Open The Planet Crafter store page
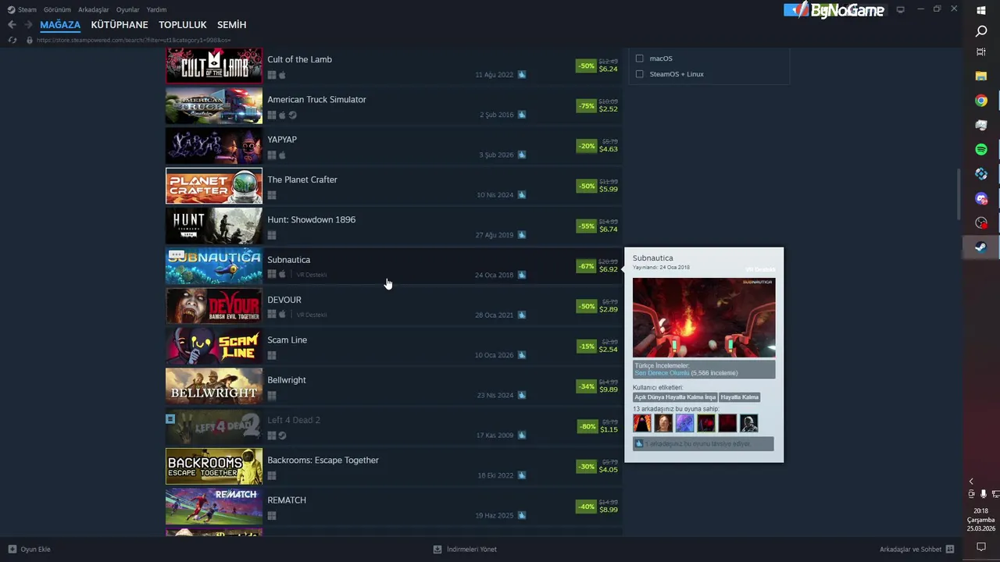The height and width of the screenshot is (562, 1000). click(x=394, y=187)
